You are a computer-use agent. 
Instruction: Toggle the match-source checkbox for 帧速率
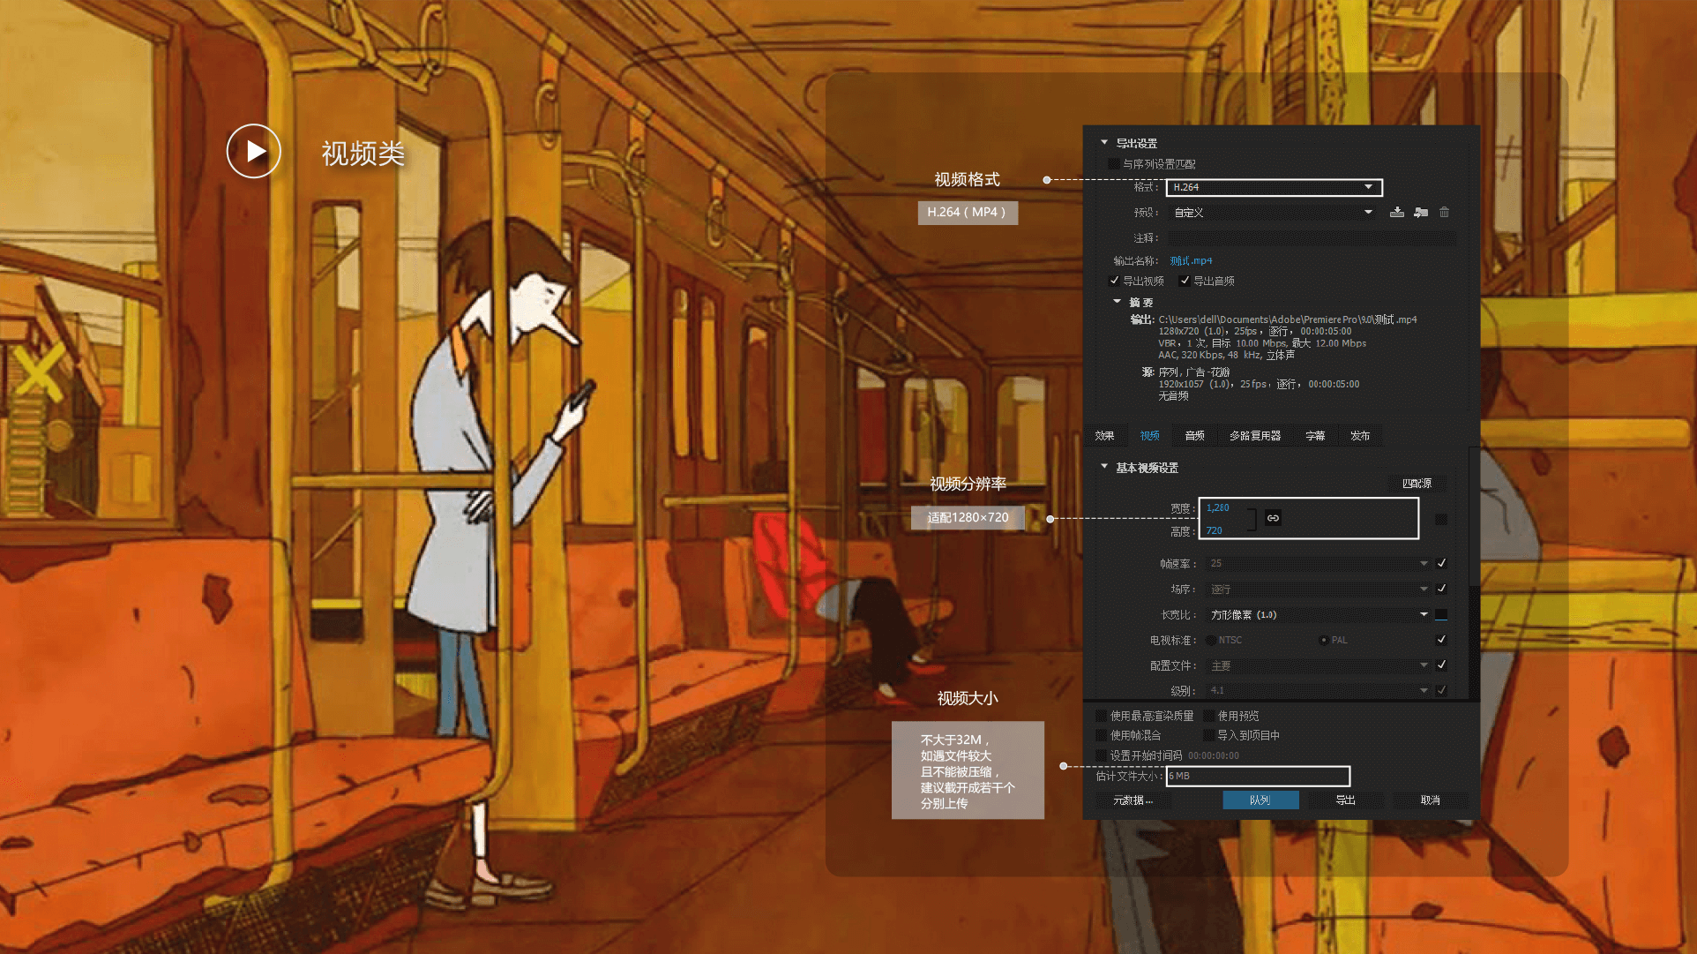pyautogui.click(x=1441, y=563)
